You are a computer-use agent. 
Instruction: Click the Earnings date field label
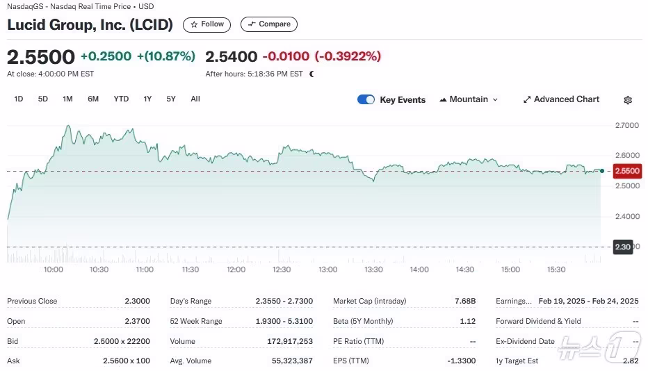click(x=514, y=302)
